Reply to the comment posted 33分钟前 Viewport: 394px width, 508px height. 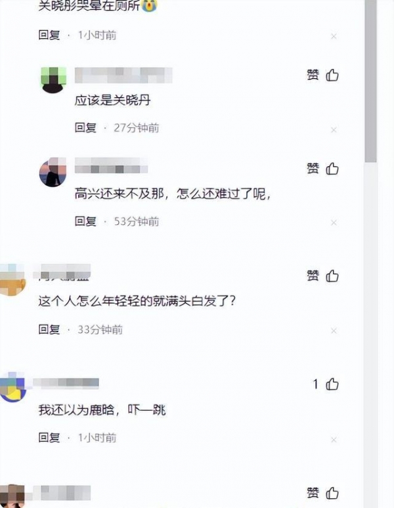[x=49, y=329]
